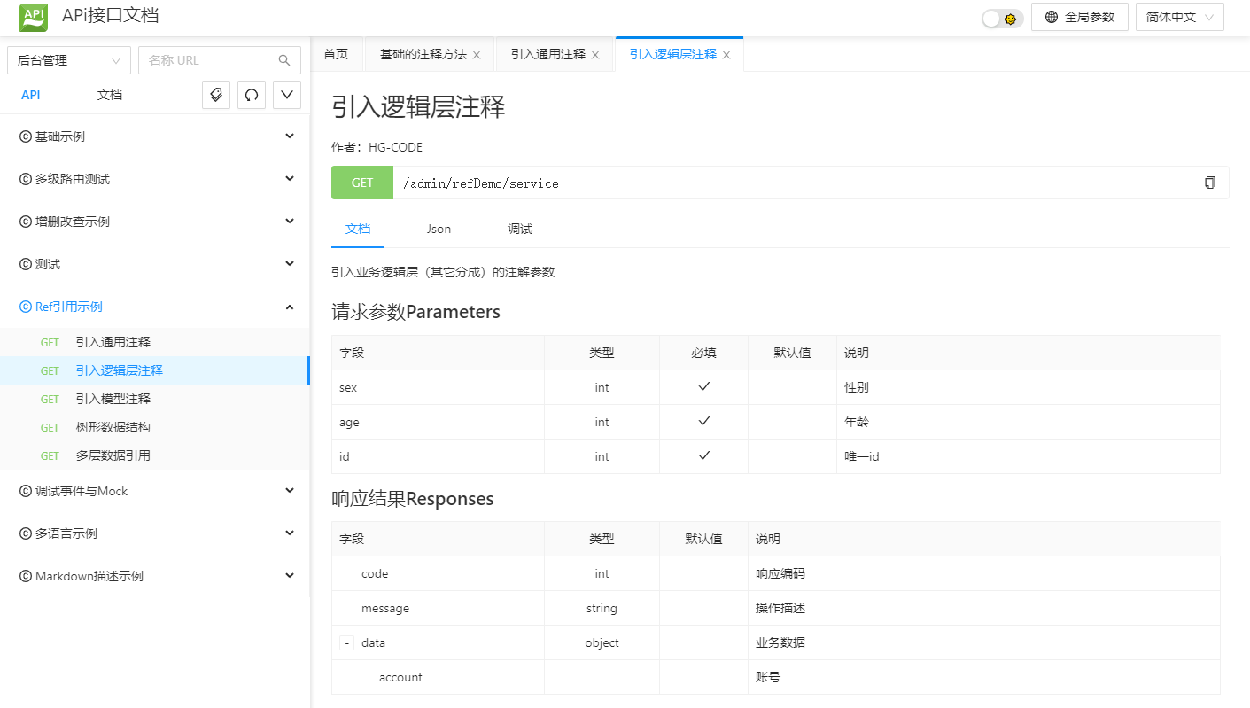Click the tag icon button in sidebar
Viewport: 1250px width, 708px height.
pyautogui.click(x=216, y=95)
